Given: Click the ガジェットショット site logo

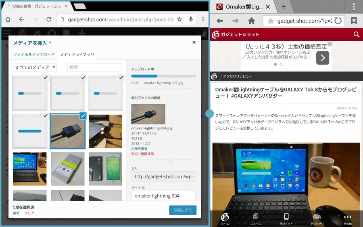Looking at the screenshot, I should pyautogui.click(x=236, y=35).
